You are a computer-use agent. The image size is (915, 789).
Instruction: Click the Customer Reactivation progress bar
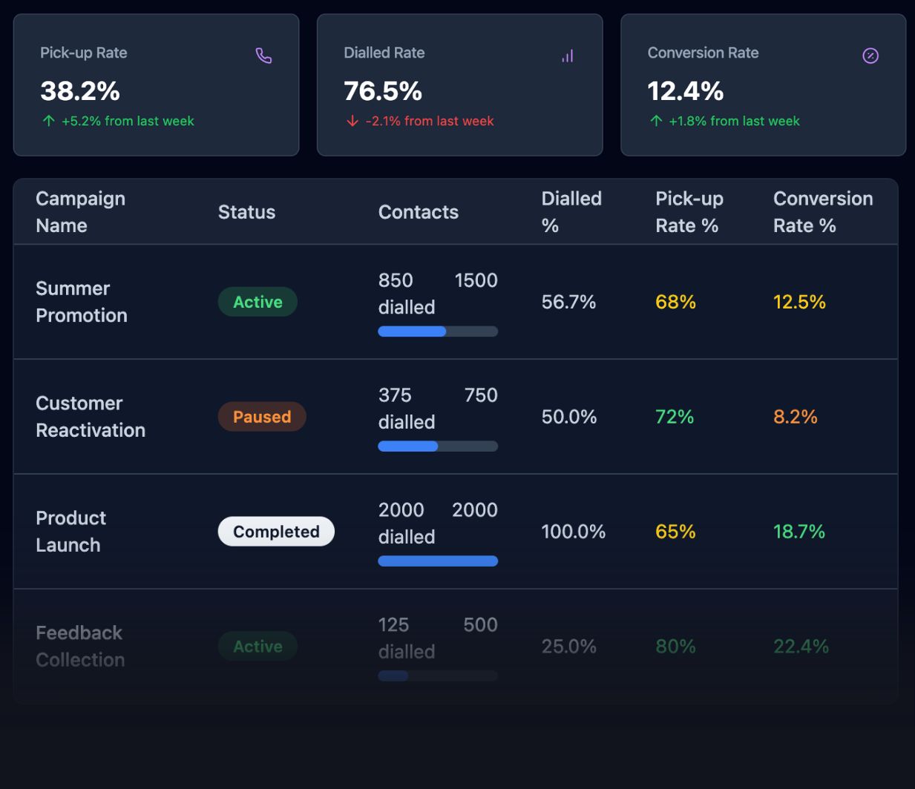(x=438, y=446)
